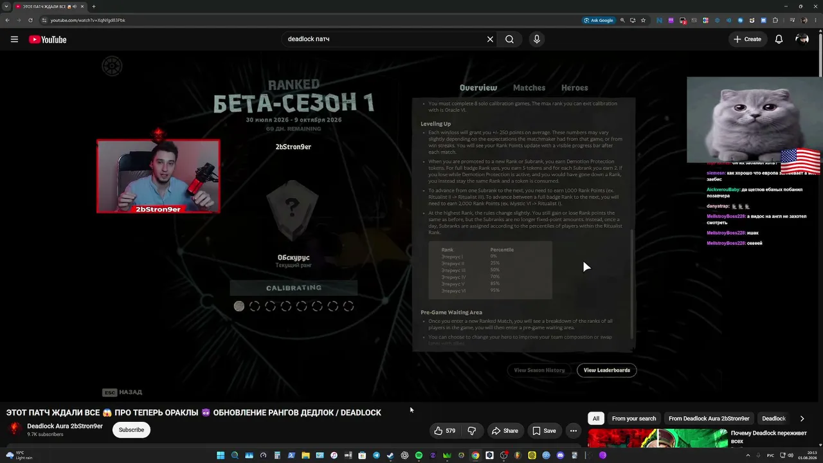Filter by From Deadlock Aura 2bStron9er chip
Image resolution: width=823 pixels, height=463 pixels.
click(709, 419)
